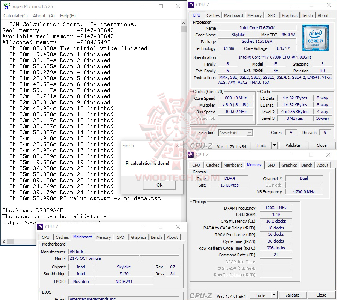Open Tools dropdown arrow in Memory CPU-Z window
Viewport: 337px width, 300px height.
(274, 295)
